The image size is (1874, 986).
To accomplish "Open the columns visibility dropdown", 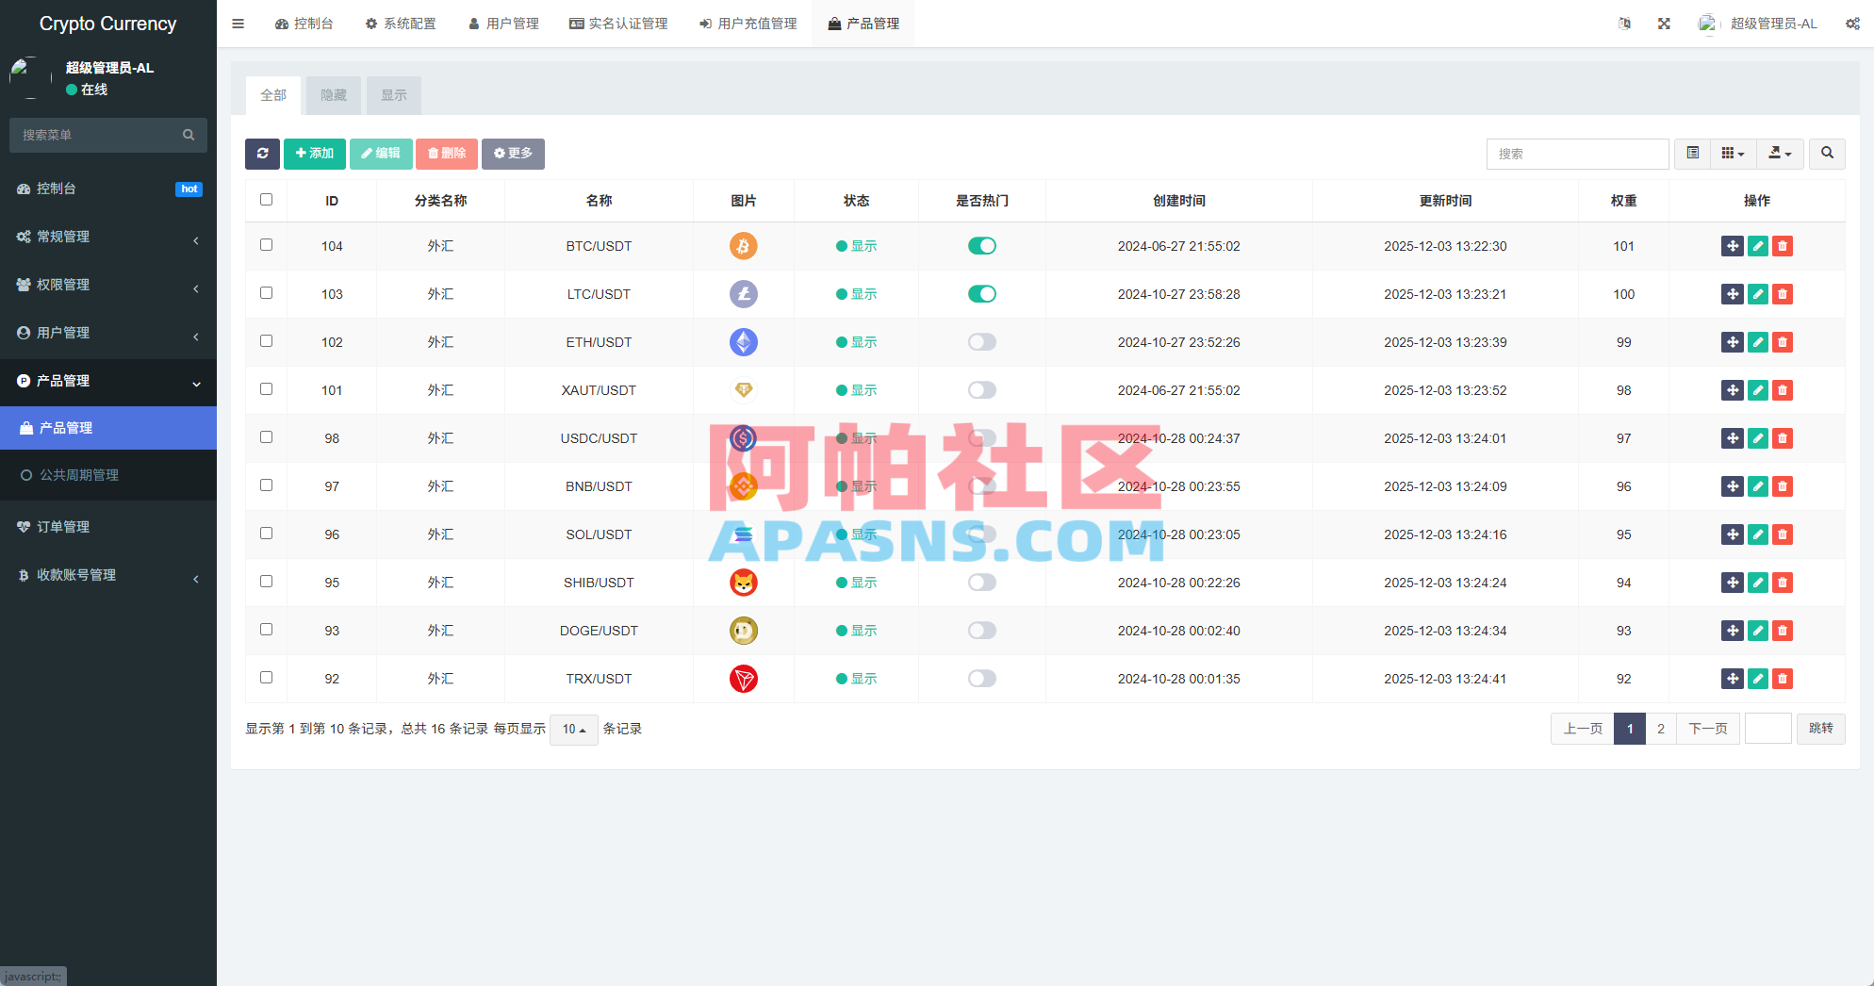I will (1734, 154).
